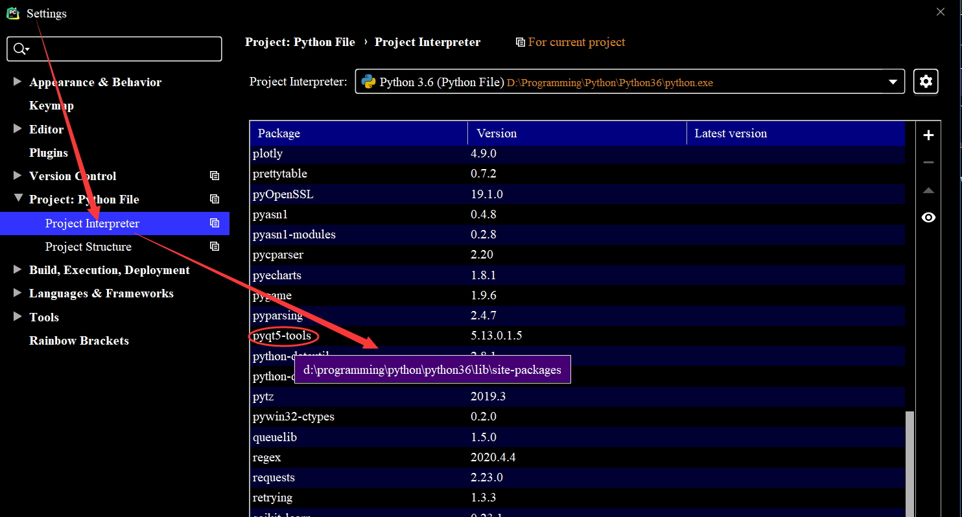962x517 pixels.
Task: Select the plotly package row
Action: pos(577,154)
